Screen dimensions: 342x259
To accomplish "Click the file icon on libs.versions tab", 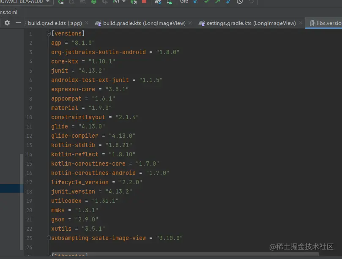I will click(312, 23).
